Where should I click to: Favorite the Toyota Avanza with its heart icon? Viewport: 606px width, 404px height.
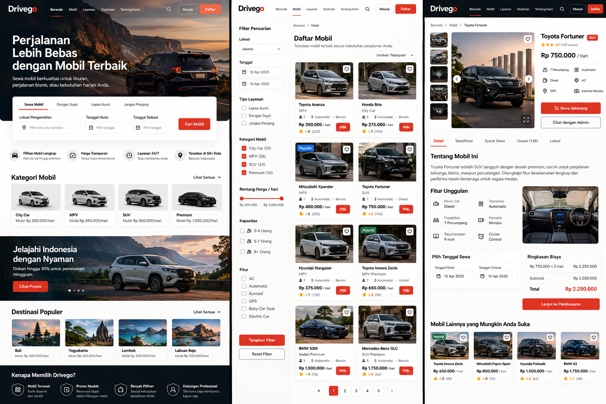click(346, 69)
